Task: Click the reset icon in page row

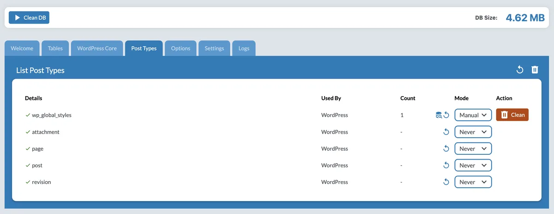Action: [x=446, y=148]
